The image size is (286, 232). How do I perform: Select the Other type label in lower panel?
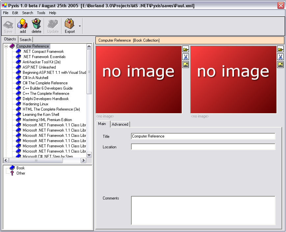coord(21,173)
